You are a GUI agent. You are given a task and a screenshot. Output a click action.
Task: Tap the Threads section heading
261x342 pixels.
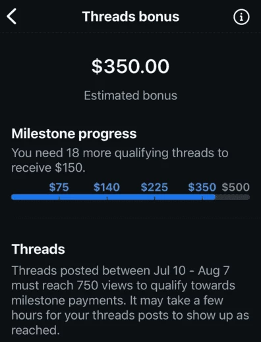pos(38,249)
